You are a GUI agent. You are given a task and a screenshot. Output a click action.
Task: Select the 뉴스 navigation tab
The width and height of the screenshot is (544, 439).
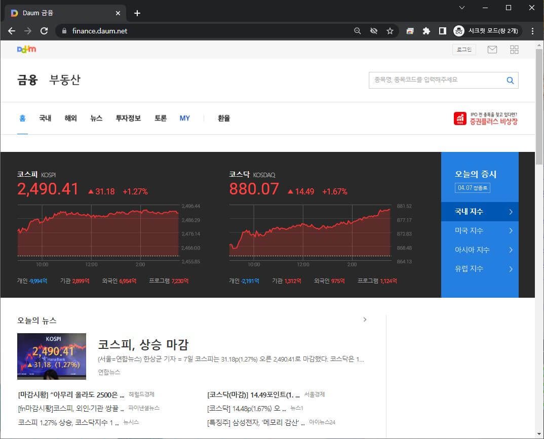click(96, 118)
